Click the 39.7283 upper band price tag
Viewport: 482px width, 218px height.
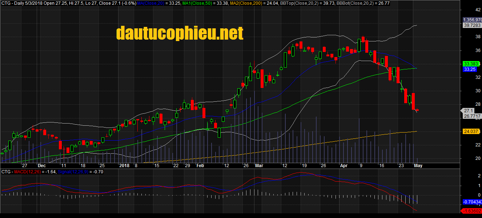471,25
